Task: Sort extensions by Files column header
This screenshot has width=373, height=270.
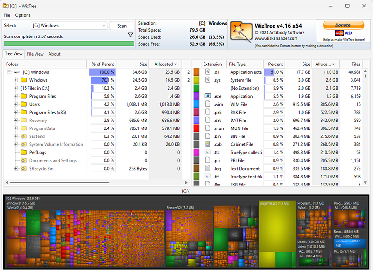Action: (x=352, y=64)
